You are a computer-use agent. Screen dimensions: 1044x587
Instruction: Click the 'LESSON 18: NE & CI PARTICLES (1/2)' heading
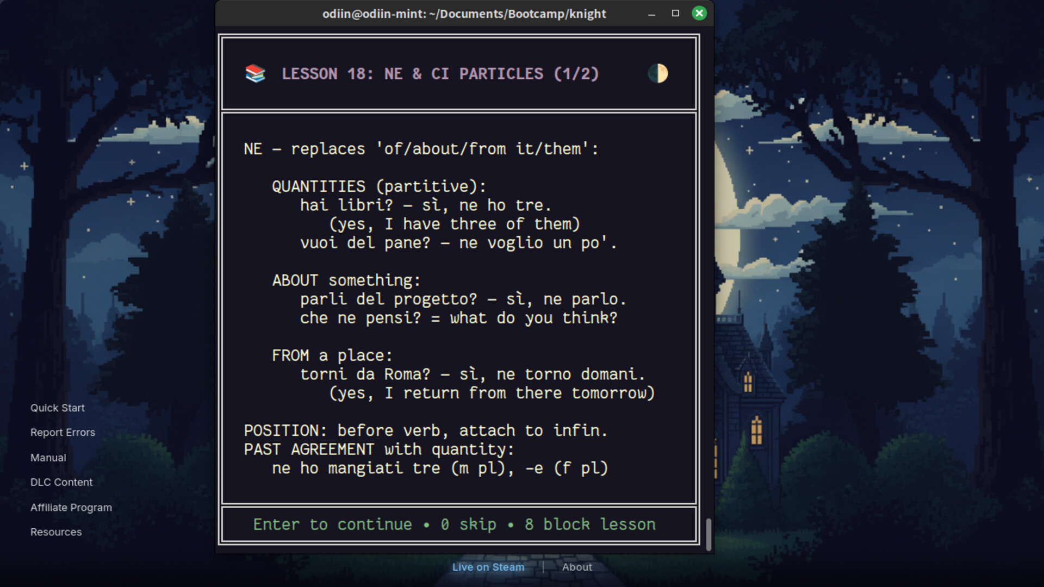440,74
